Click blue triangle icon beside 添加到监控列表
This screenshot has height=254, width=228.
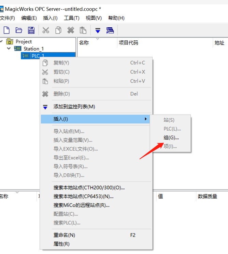tap(45, 107)
